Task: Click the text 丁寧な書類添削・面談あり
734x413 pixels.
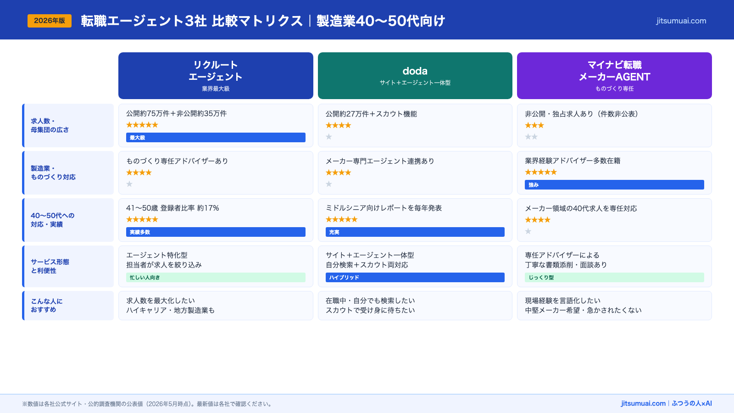Action: click(x=566, y=265)
